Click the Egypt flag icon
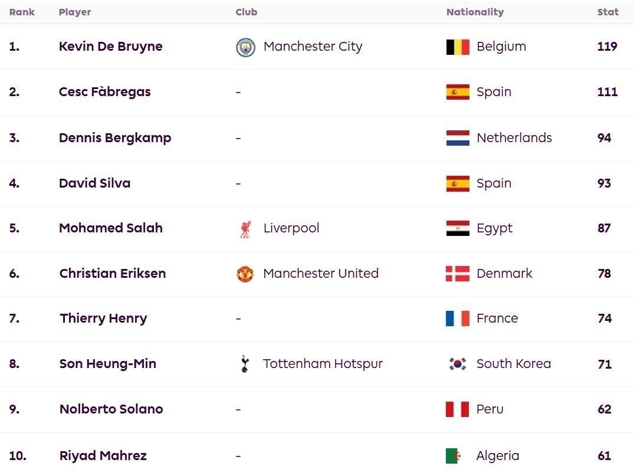Viewport: 634px width, 476px height. click(x=458, y=228)
